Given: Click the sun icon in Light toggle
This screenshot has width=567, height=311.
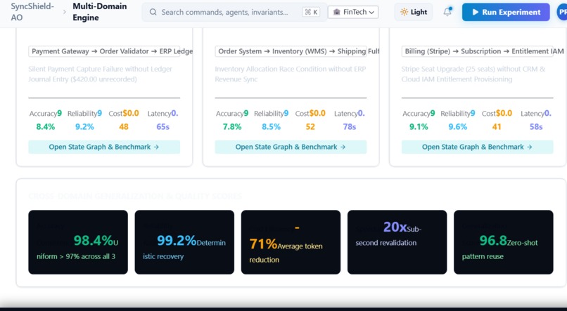Looking at the screenshot, I should coord(404,12).
